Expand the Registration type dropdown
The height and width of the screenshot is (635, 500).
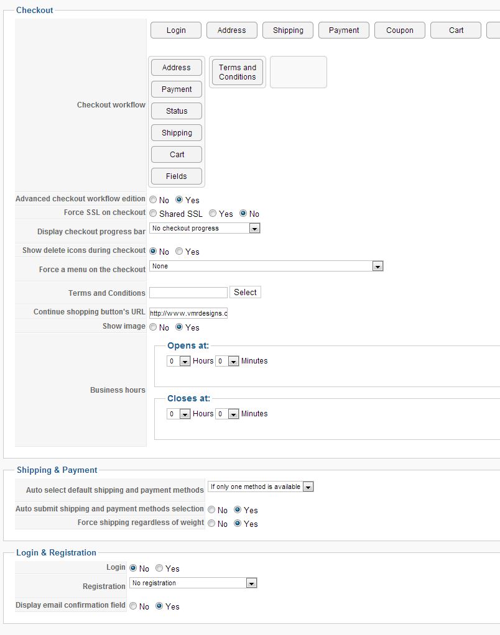click(x=193, y=583)
